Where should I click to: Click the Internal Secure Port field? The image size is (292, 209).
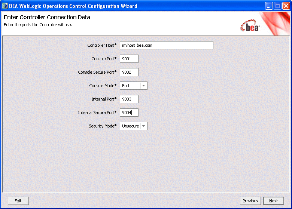pos(129,113)
